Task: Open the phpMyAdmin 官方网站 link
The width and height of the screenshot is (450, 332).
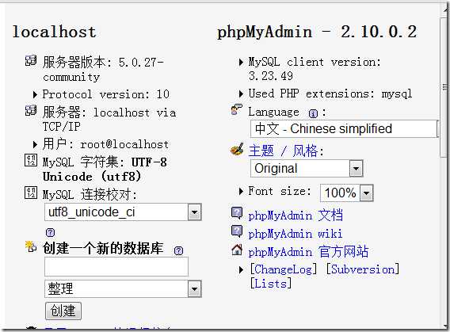Action: point(308,252)
